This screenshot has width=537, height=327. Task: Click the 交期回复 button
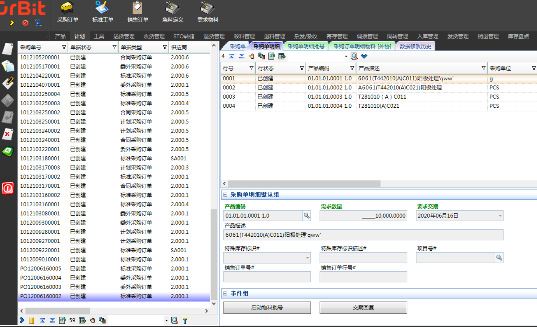[x=363, y=308]
